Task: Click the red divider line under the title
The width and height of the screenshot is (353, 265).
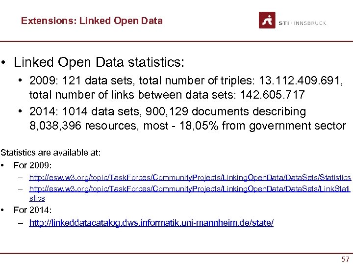Action: [176, 41]
